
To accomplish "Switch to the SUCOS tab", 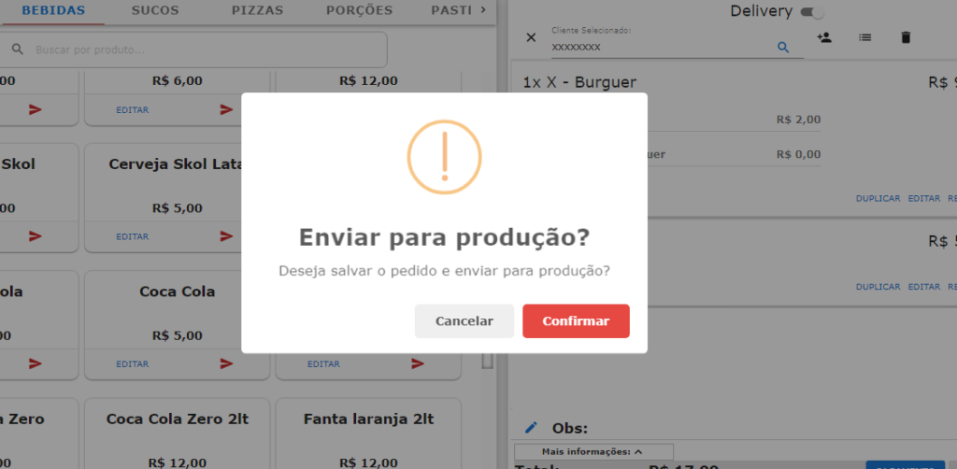I will 155,10.
